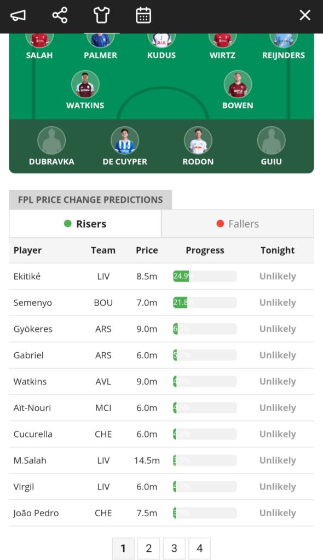
Task: Jump to page 3 of the table
Action: 174,548
